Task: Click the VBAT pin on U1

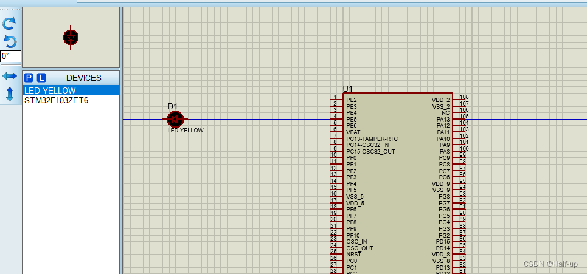Action: [353, 132]
